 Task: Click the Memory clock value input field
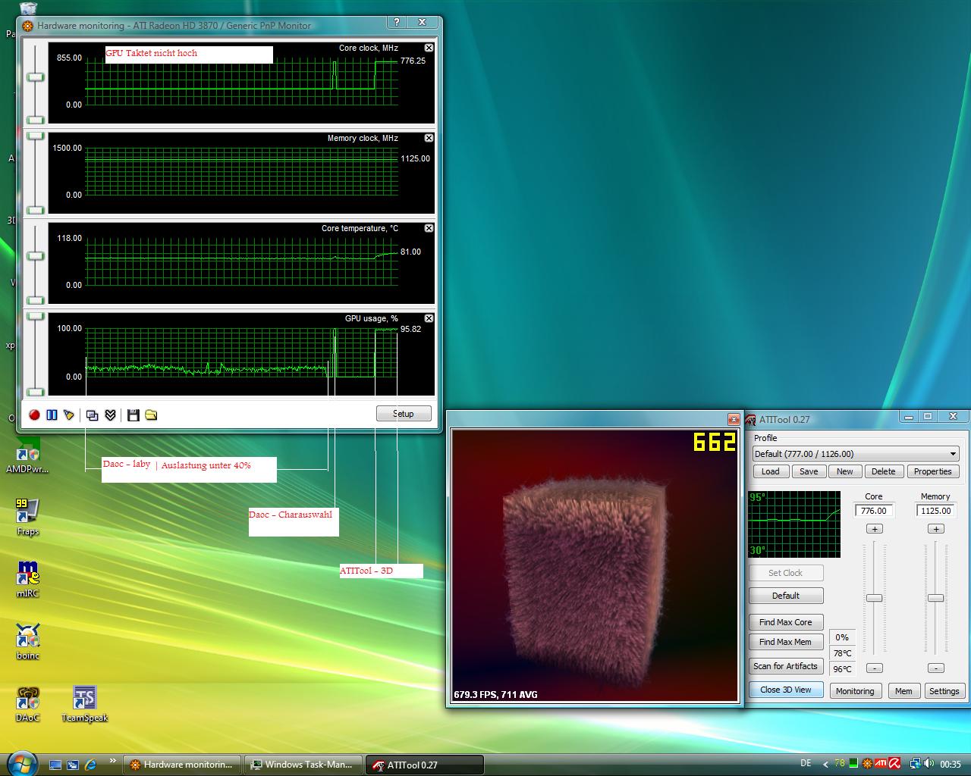tap(935, 511)
